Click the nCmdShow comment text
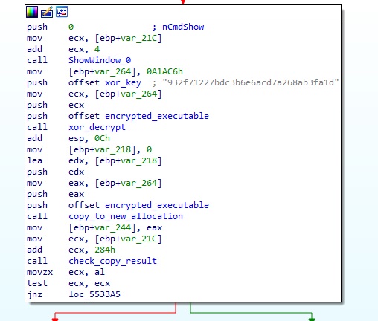The width and height of the screenshot is (378, 321). [x=183, y=27]
